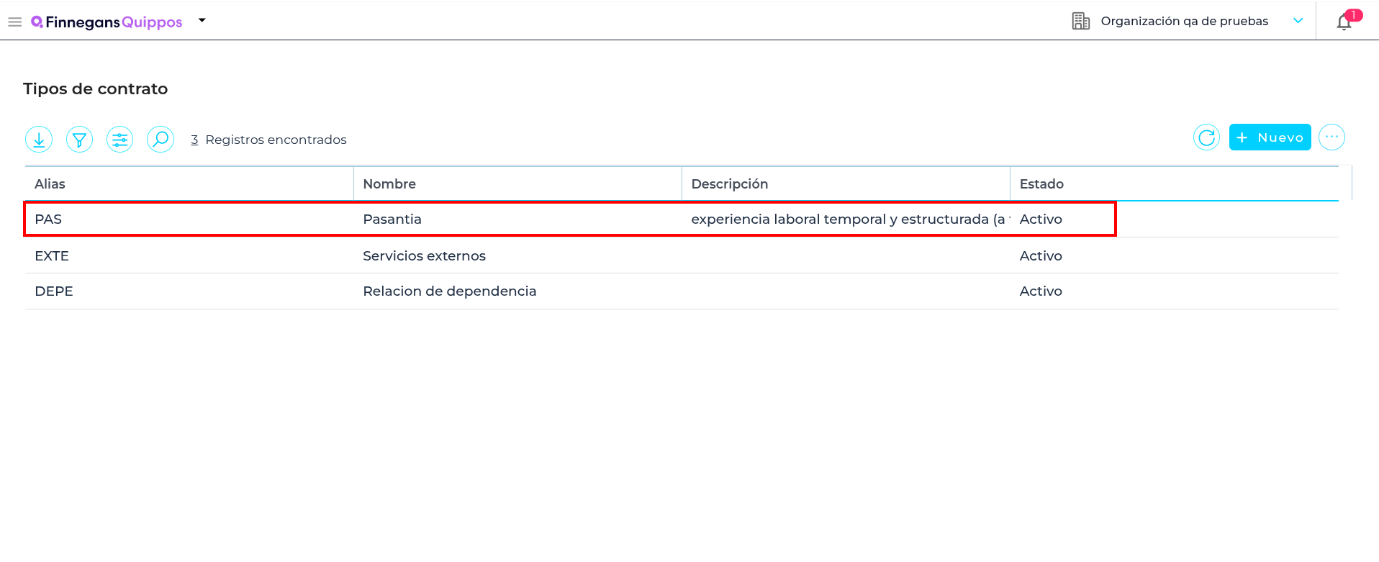Open the funnel filter icon

pyautogui.click(x=79, y=139)
